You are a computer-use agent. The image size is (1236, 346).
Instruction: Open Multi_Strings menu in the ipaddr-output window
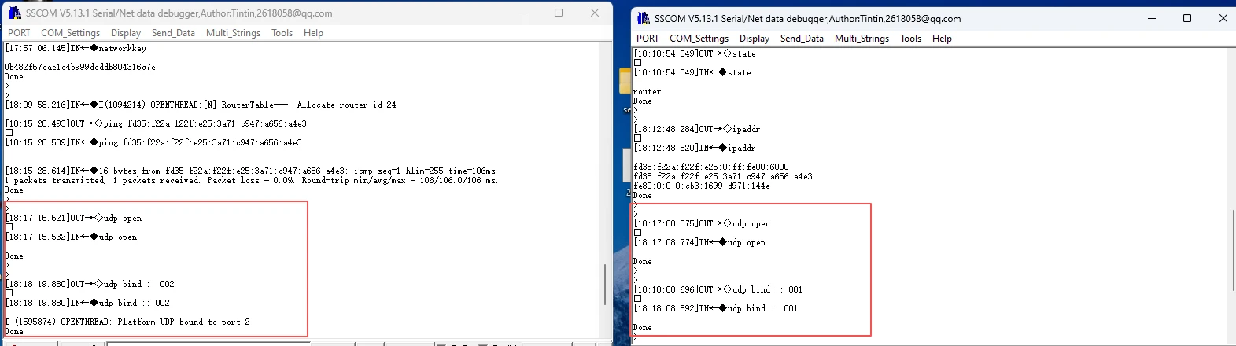[862, 39]
